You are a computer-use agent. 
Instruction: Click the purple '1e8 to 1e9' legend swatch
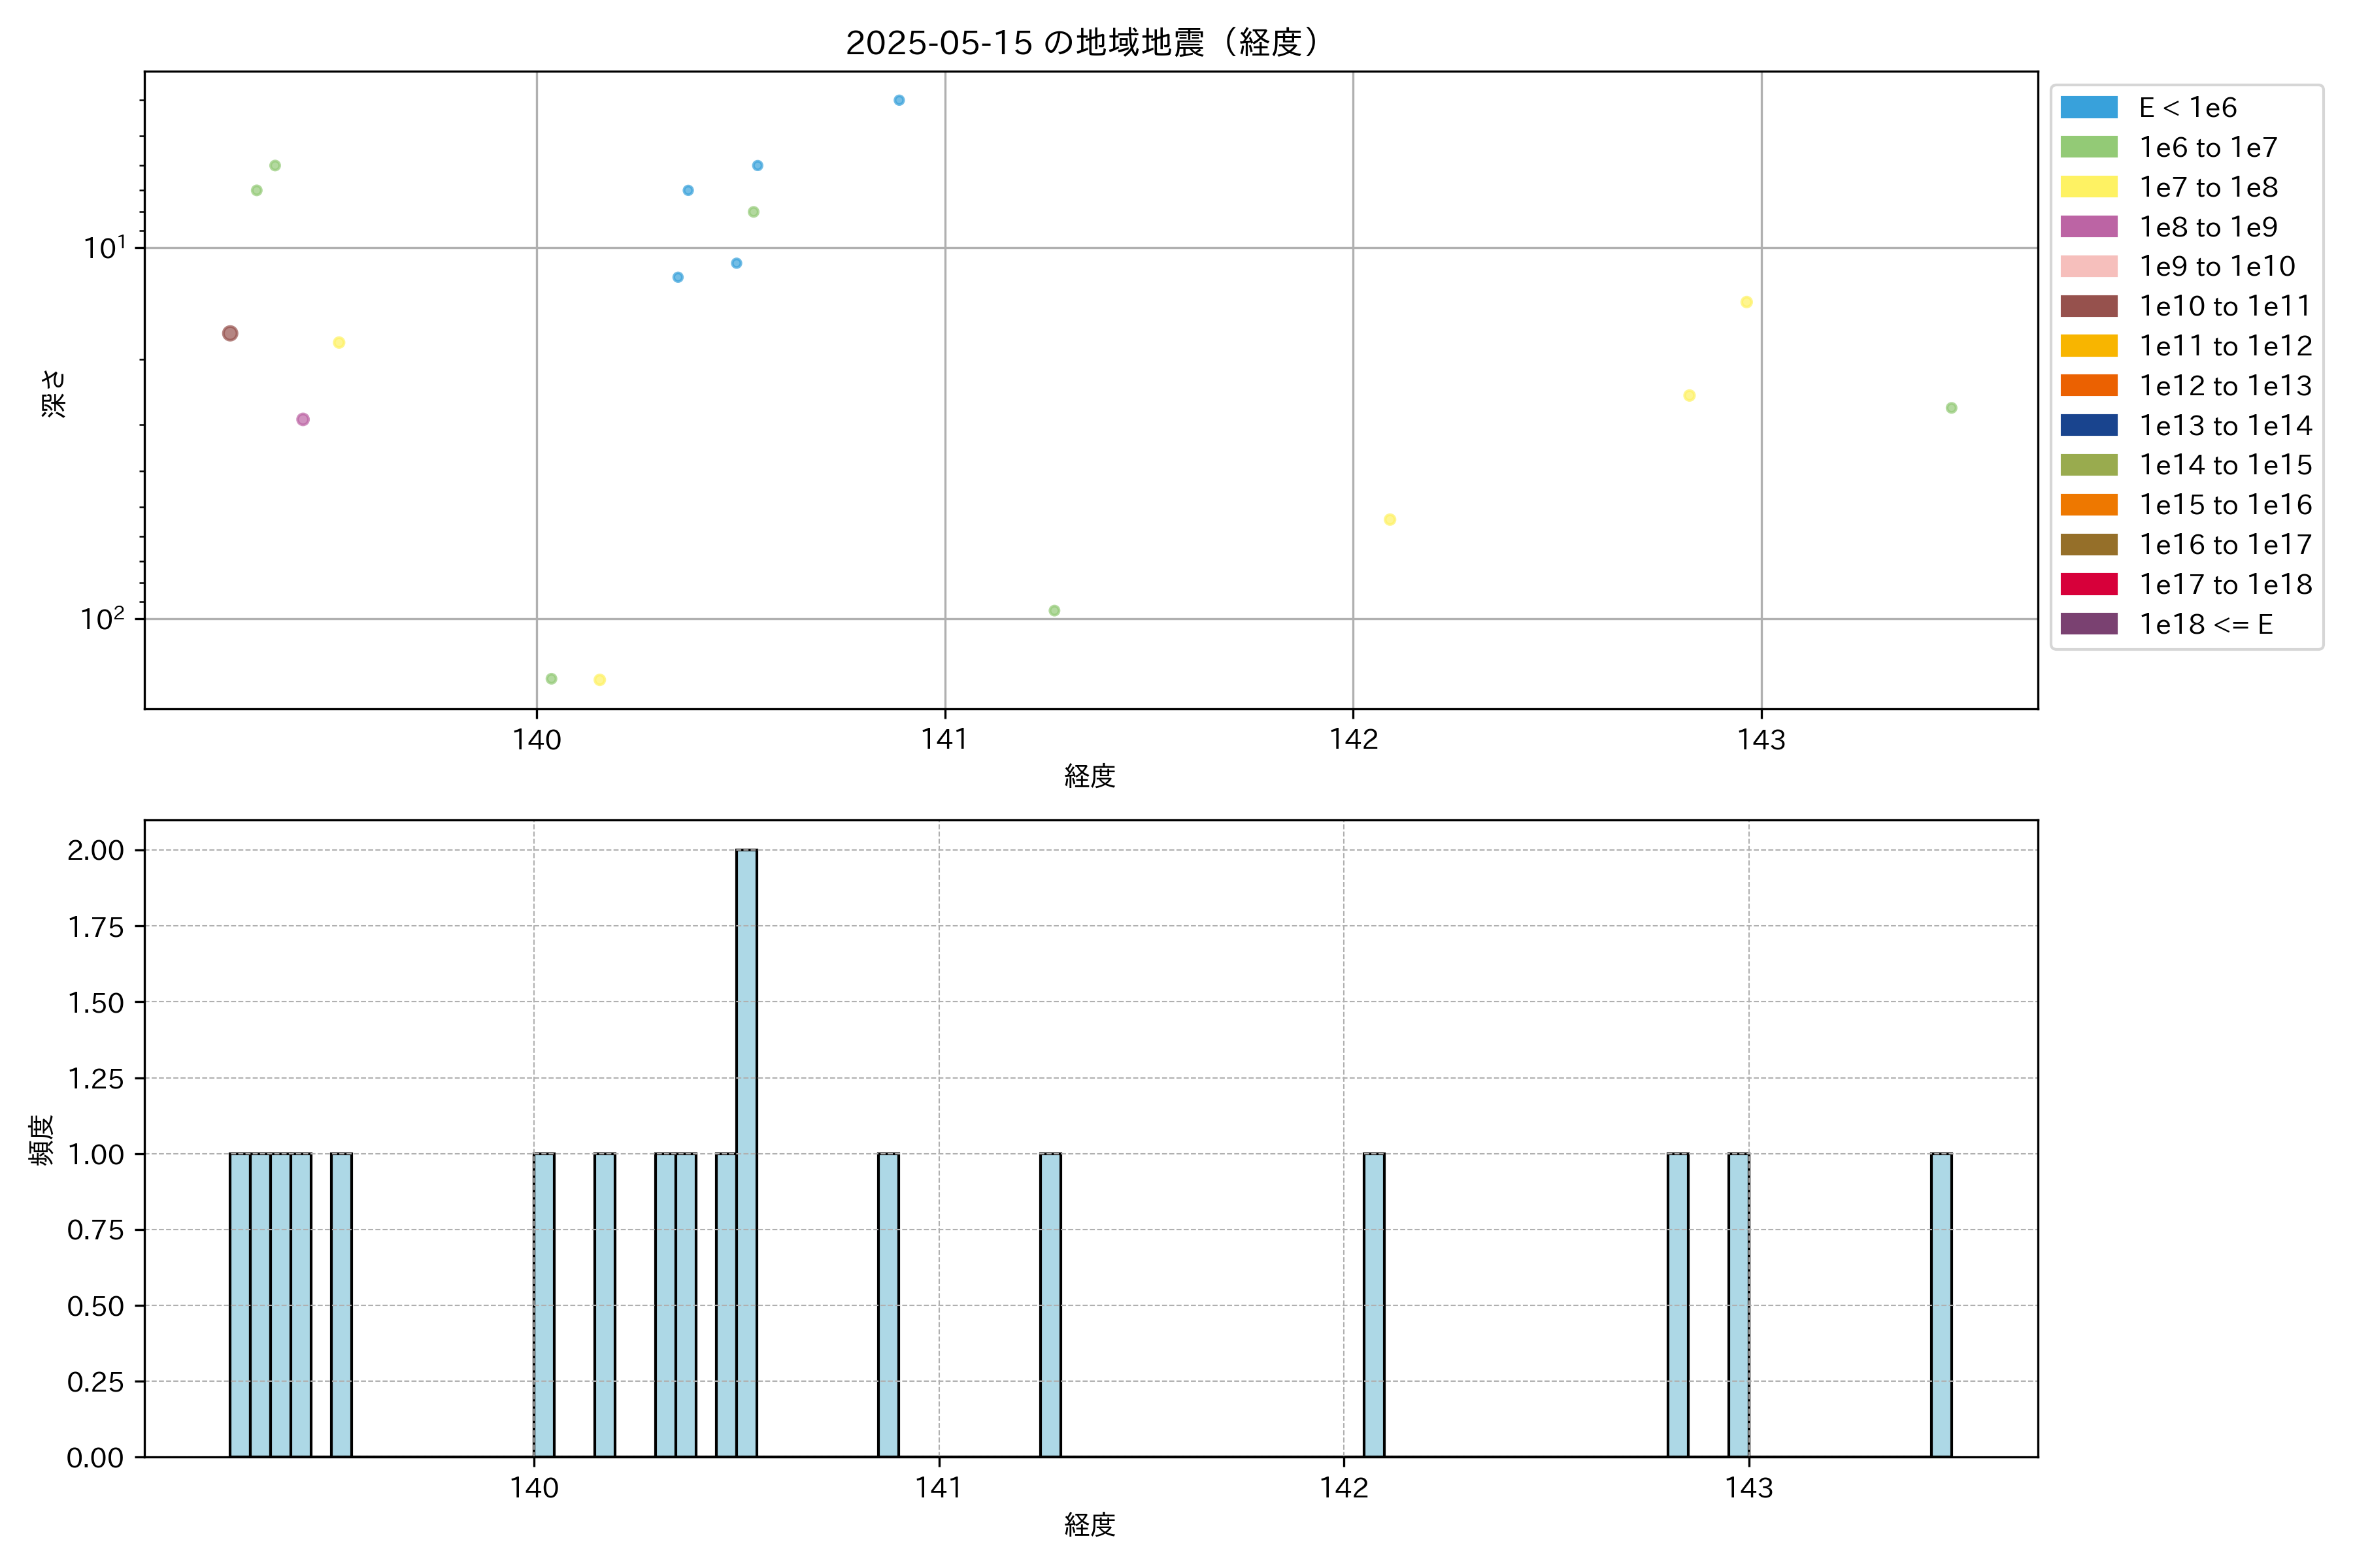(2088, 227)
